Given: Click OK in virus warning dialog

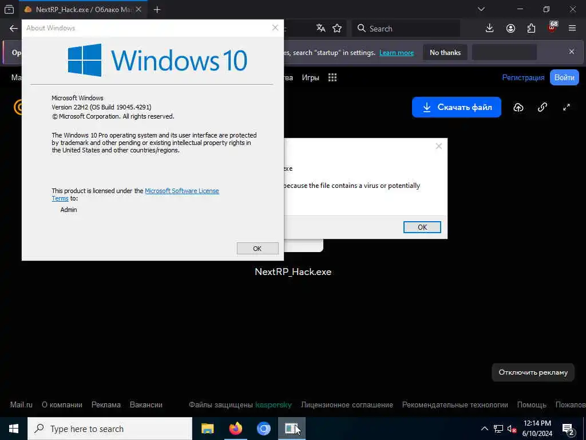Looking at the screenshot, I should click(422, 227).
